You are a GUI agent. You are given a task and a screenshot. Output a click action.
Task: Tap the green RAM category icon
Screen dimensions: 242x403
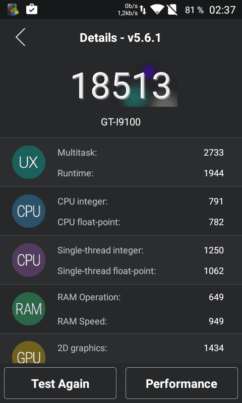(29, 309)
